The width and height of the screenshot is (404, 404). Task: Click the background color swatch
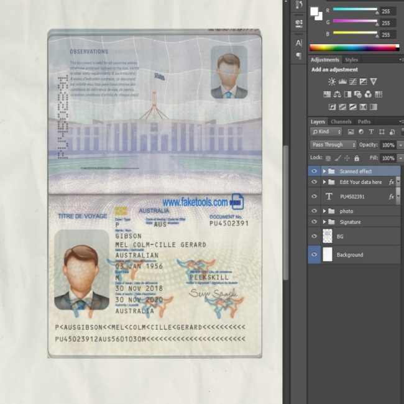tap(319, 17)
